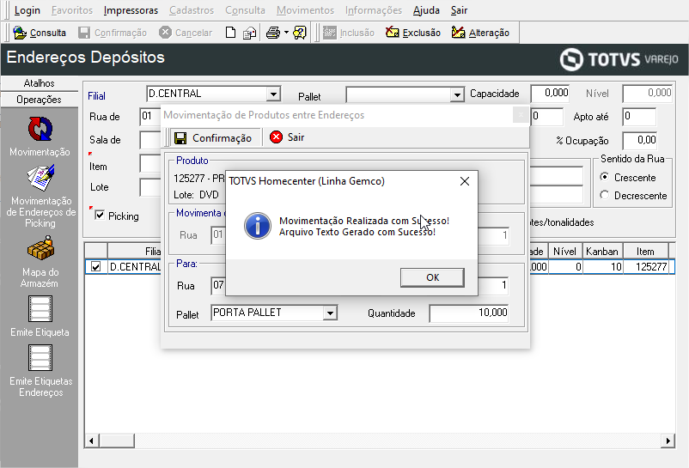This screenshot has width=689, height=468.
Task: Close the Movimentação de Produtos dialog
Action: pos(521,115)
